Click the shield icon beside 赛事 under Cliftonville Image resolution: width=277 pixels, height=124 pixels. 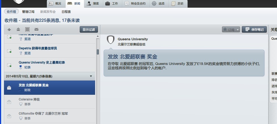pos(21,118)
